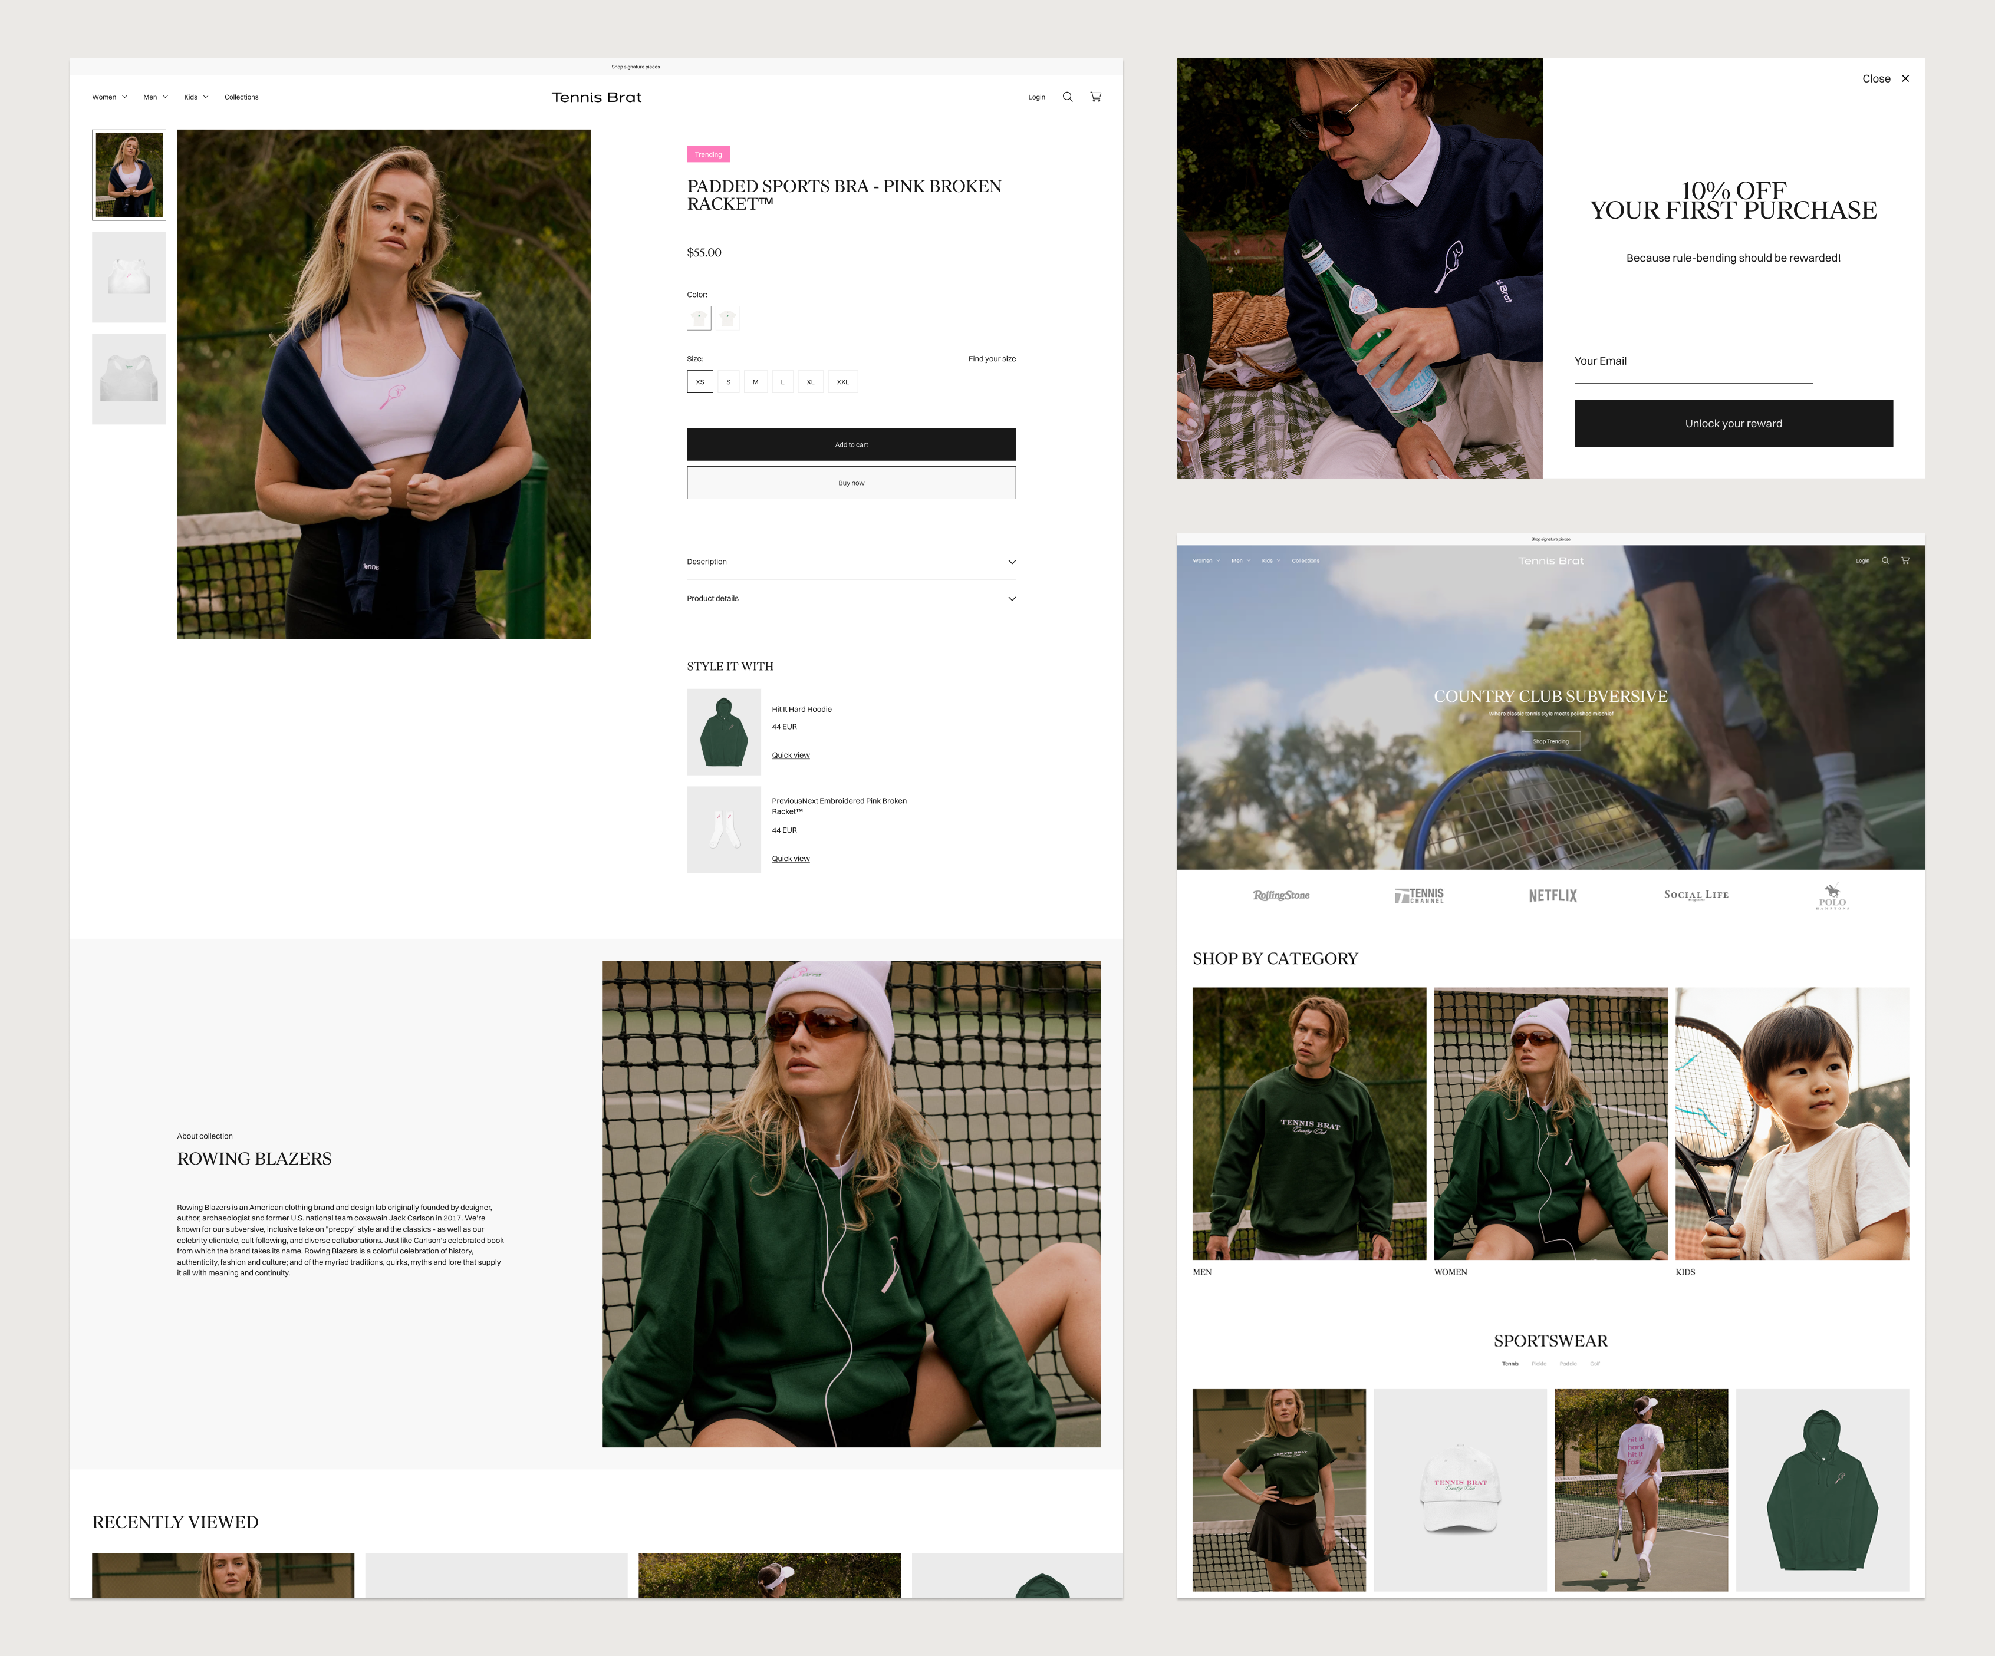Click the Add to cart button

[851, 444]
